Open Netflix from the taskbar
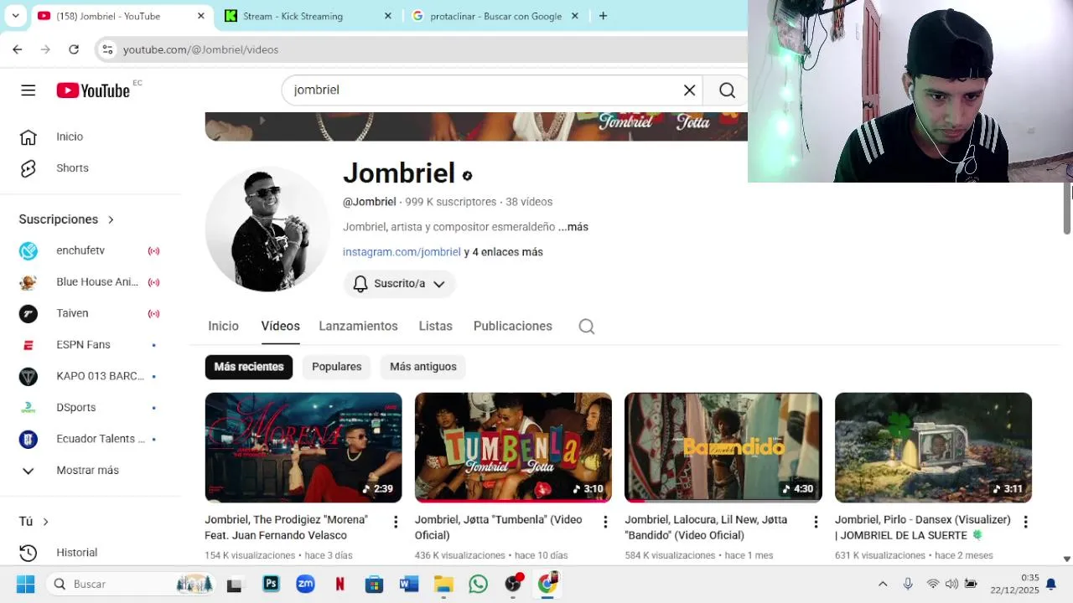This screenshot has width=1073, height=603. [340, 584]
